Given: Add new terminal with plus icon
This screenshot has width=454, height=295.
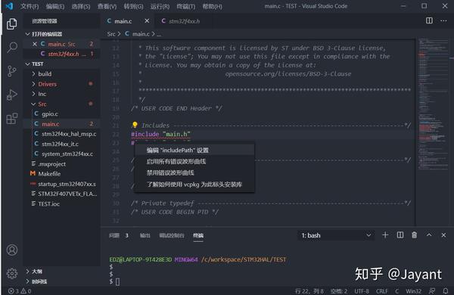Looking at the screenshot, I should 385,235.
